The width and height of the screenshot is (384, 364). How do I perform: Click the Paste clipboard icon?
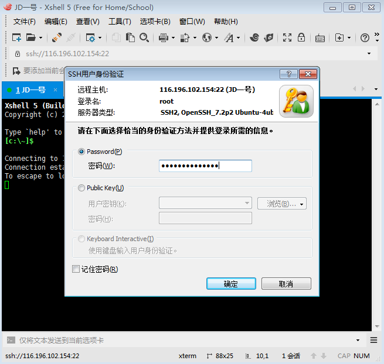130,37
